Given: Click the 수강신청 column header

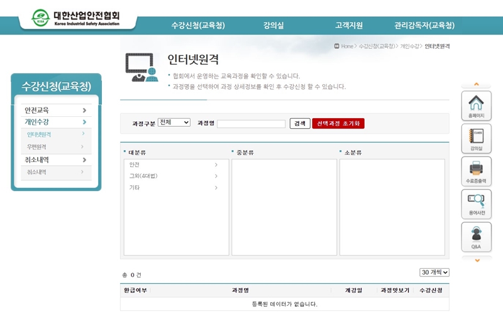Looking at the screenshot, I should click(431, 290).
